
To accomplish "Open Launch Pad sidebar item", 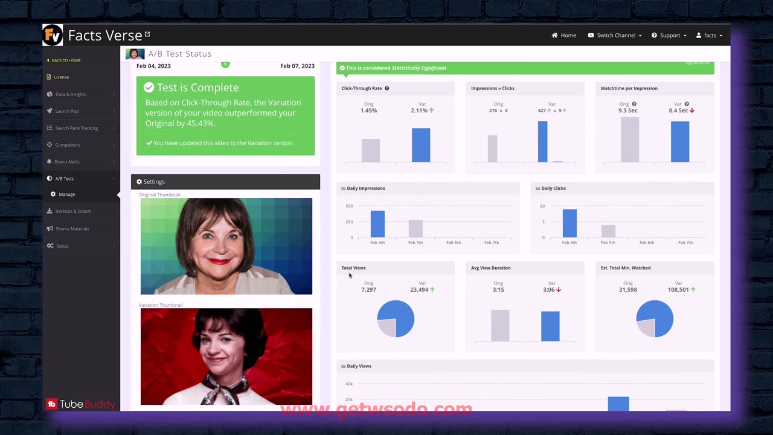I will (x=67, y=111).
